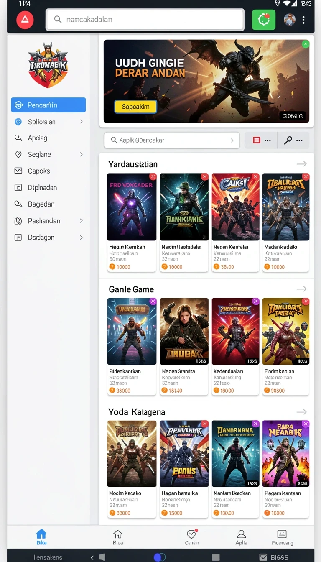Open the Dsrlagon sidebar item
321x562 pixels.
[48, 237]
